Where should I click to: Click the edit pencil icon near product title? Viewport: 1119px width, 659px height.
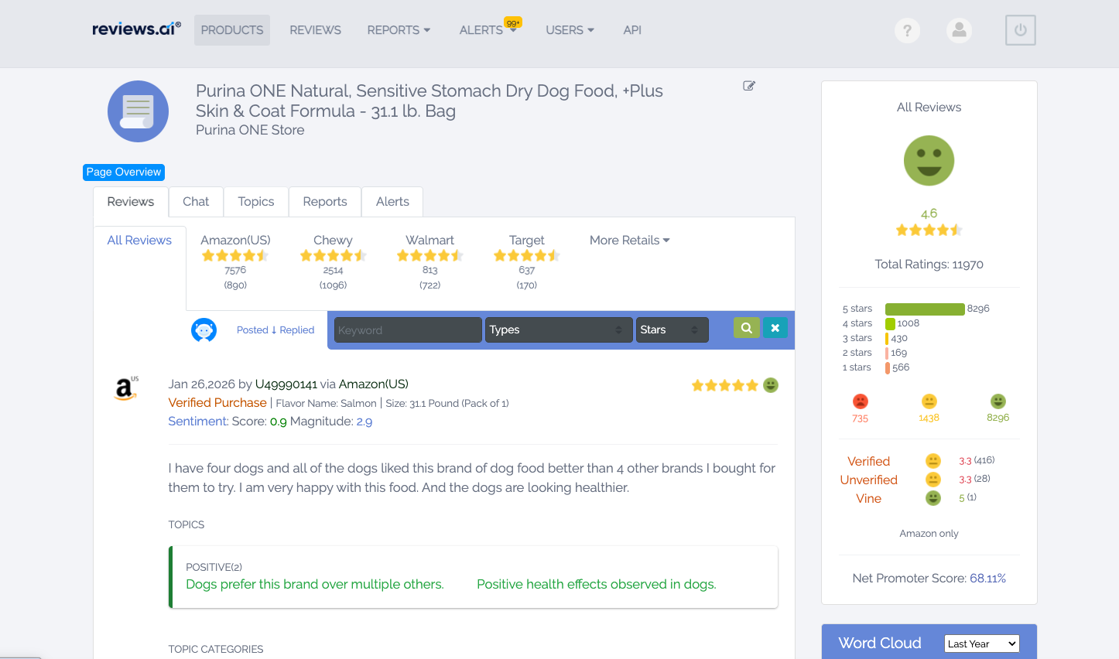click(x=748, y=86)
